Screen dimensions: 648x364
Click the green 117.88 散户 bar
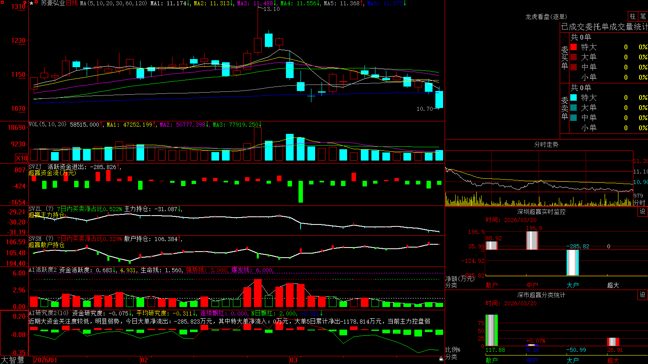492,330
